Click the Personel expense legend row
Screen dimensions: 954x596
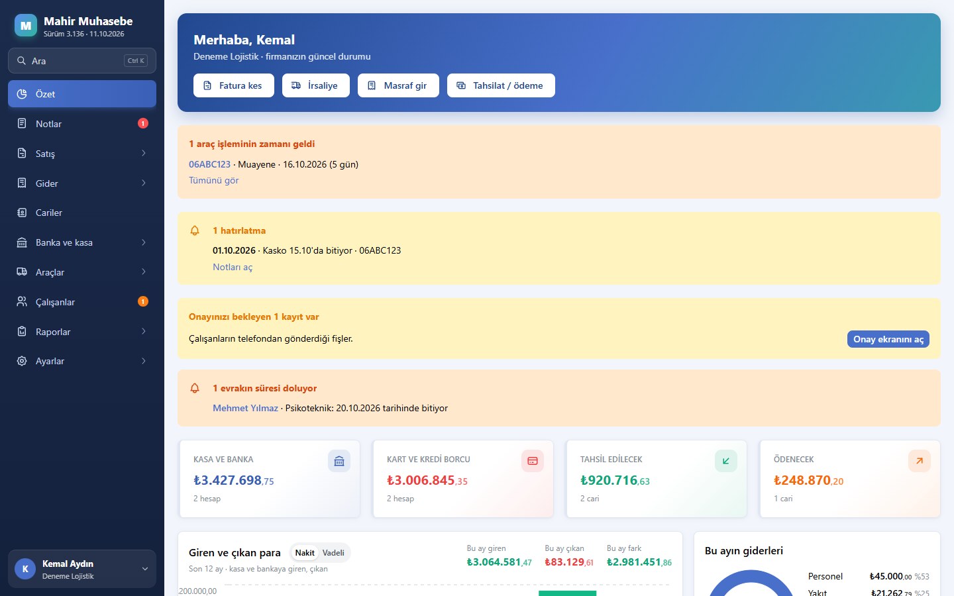[x=869, y=576]
